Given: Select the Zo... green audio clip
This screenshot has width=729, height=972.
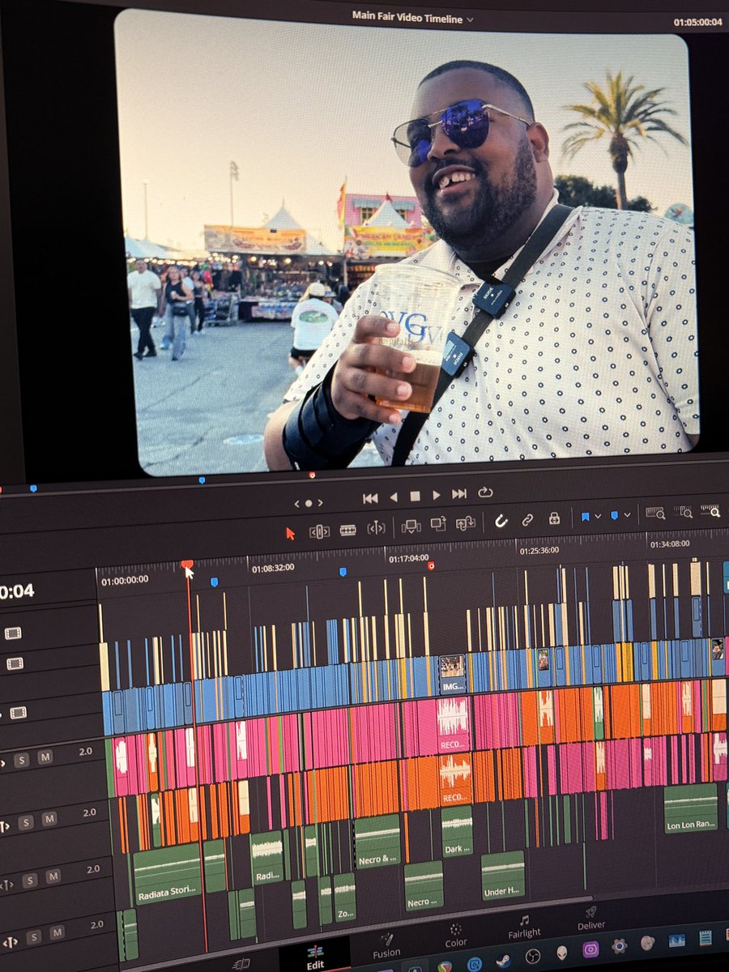Looking at the screenshot, I should pyautogui.click(x=345, y=897).
